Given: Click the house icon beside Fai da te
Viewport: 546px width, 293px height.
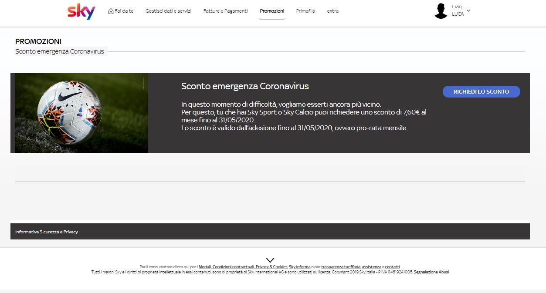Looking at the screenshot, I should pos(111,11).
